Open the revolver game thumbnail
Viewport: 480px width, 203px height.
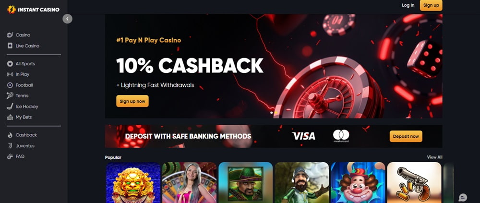[x=414, y=182]
